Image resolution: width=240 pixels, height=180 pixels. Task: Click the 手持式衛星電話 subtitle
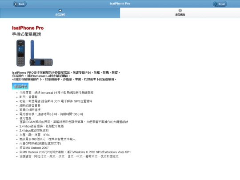[x=26, y=34]
